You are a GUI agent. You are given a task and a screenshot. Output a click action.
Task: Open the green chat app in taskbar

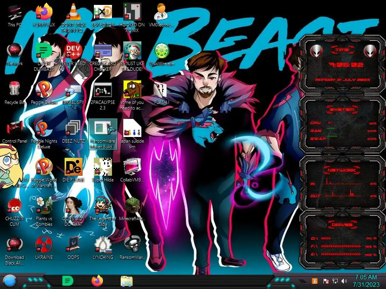(x=68, y=281)
